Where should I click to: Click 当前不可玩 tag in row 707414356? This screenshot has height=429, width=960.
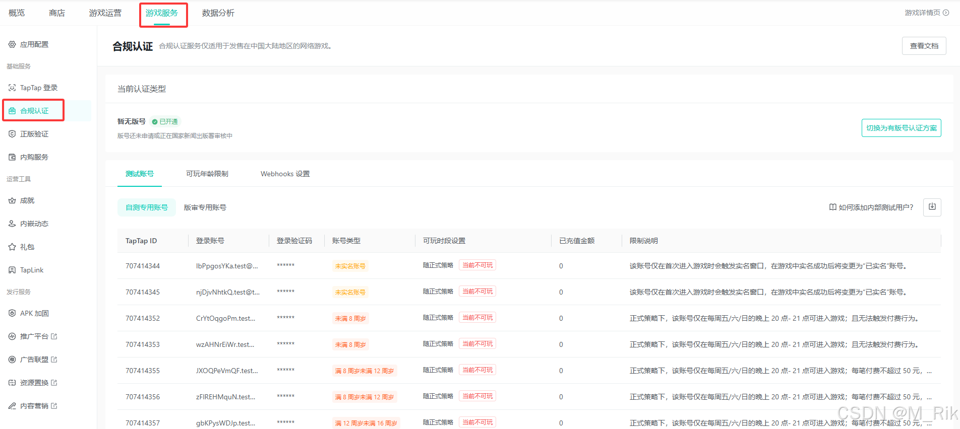pos(477,396)
